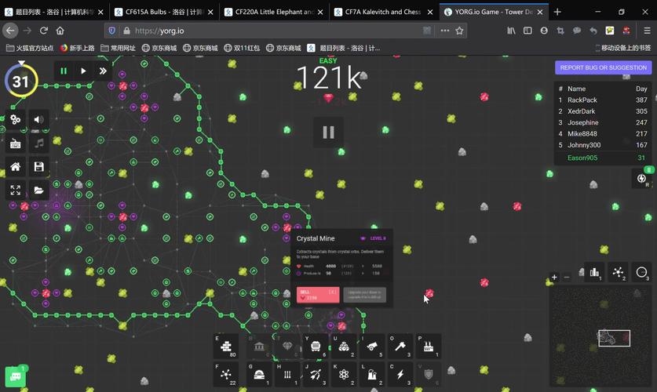Screen dimensions: 657x392
Task: Click the Sell button in Crystal Mine panel
Action: click(318, 295)
